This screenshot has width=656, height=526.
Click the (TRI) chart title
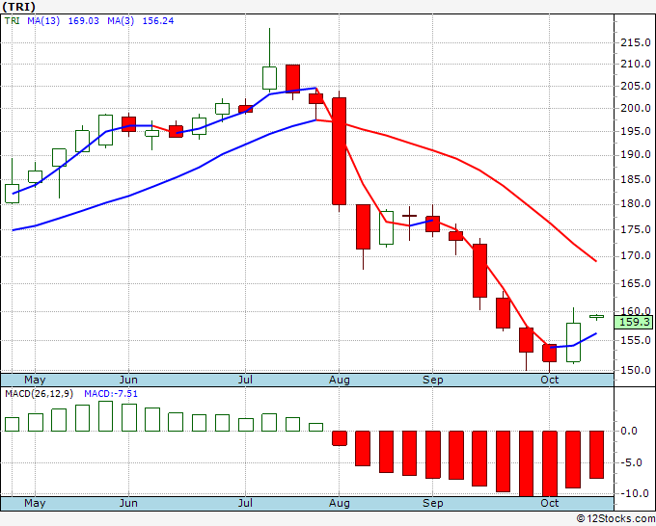tap(19, 7)
